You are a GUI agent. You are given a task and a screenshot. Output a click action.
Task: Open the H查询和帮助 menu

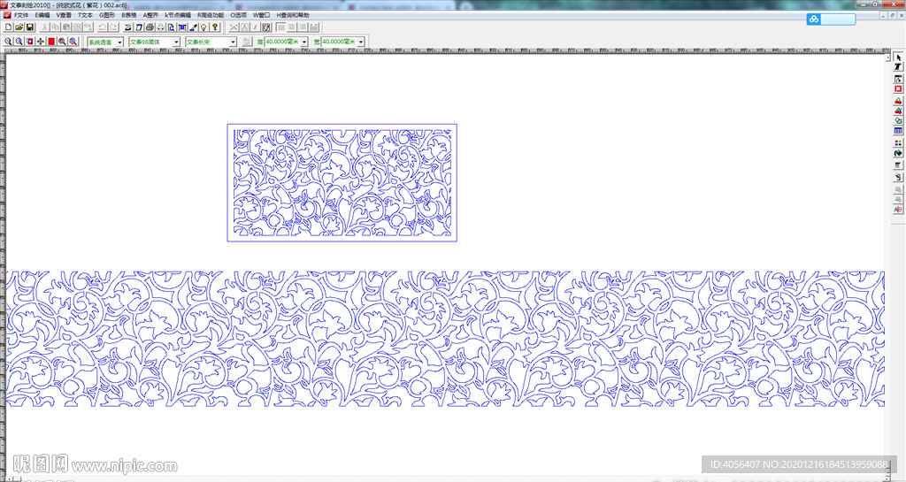click(x=292, y=15)
